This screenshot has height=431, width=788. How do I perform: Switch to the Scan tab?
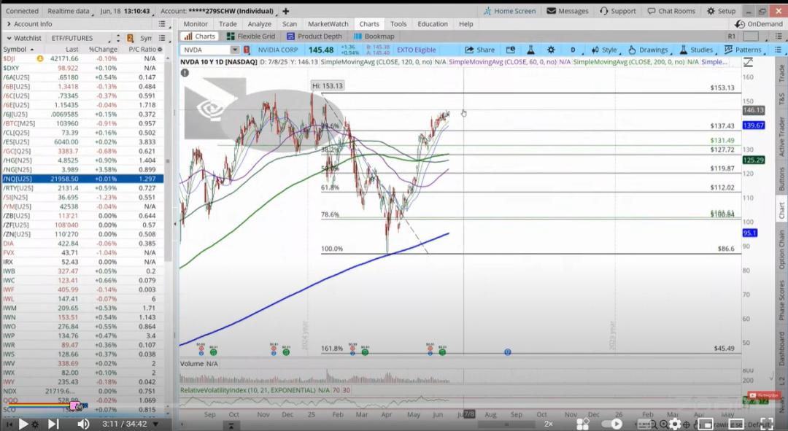coord(290,23)
